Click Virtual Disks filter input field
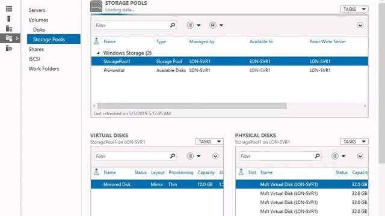 click(132, 156)
